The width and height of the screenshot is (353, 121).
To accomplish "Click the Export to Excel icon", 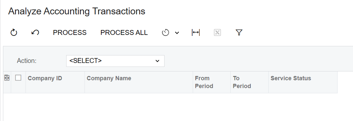I will pyautogui.click(x=217, y=33).
